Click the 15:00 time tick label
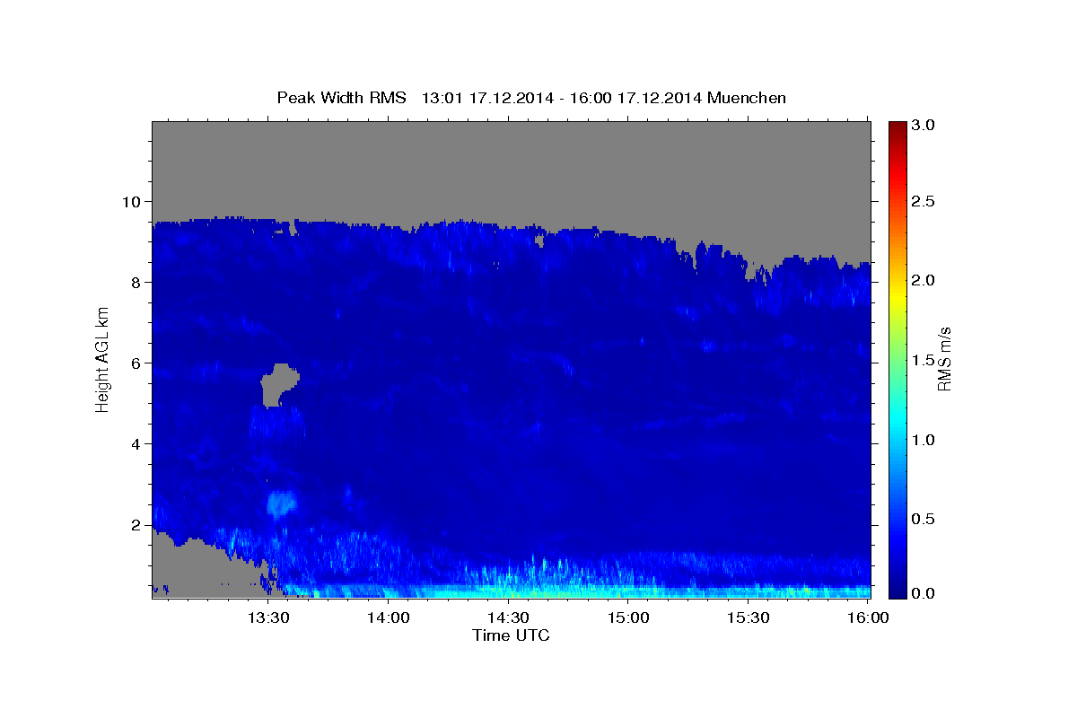 click(628, 617)
